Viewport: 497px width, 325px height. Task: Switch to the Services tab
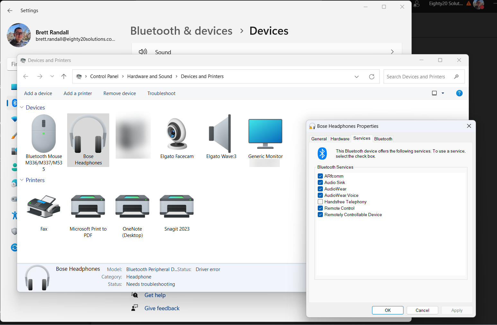click(362, 138)
